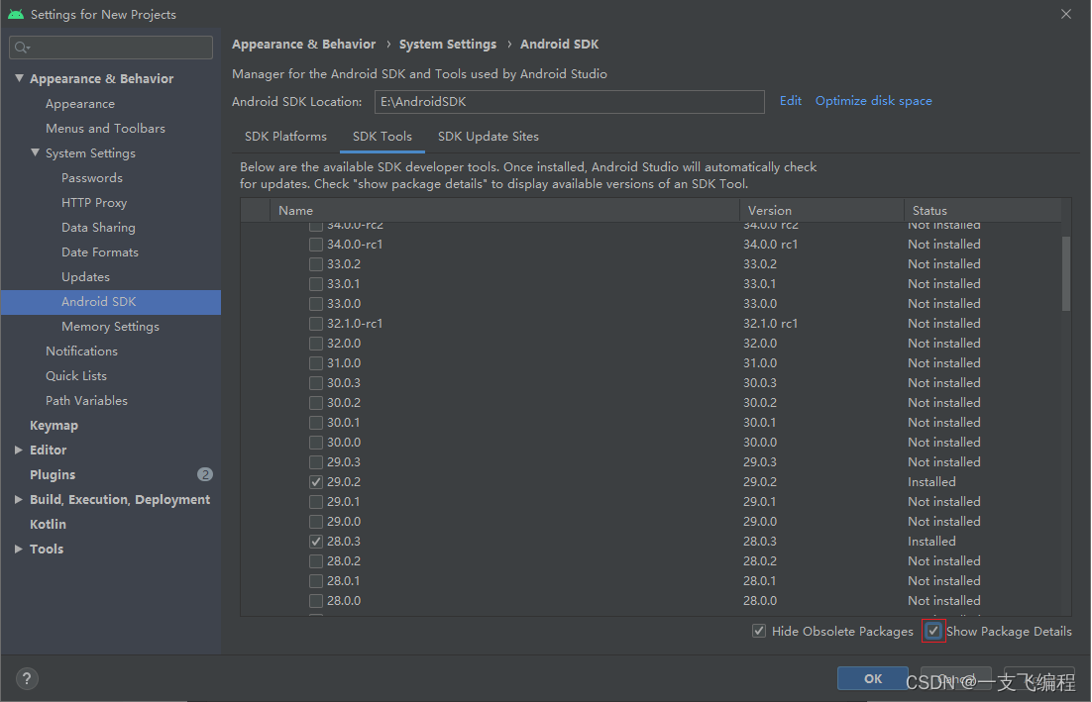The width and height of the screenshot is (1092, 702).
Task: Toggle Show Package Details checkbox
Action: [x=933, y=631]
